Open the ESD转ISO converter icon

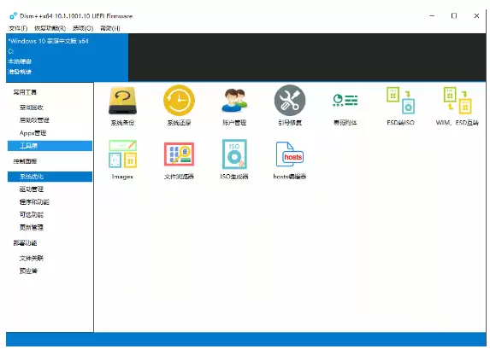400,106
